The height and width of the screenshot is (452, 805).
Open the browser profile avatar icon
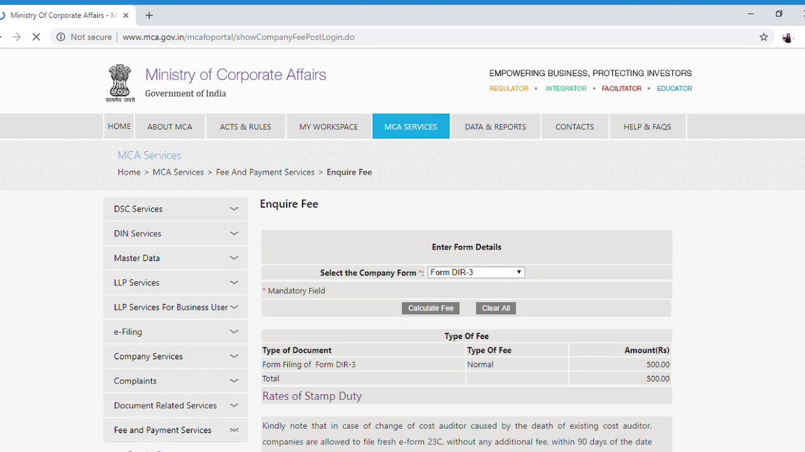click(787, 37)
